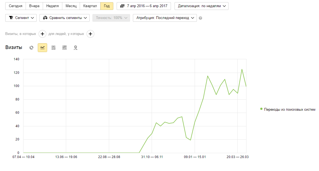The width and height of the screenshot is (319, 171).
Task: Click the attribution help question mark
Action: (x=200, y=18)
